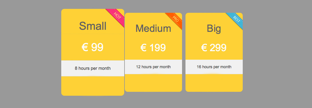Image resolution: width=312 pixels, height=108 pixels.
Task: Click yellow footer area of Medium card
Action: (x=153, y=83)
